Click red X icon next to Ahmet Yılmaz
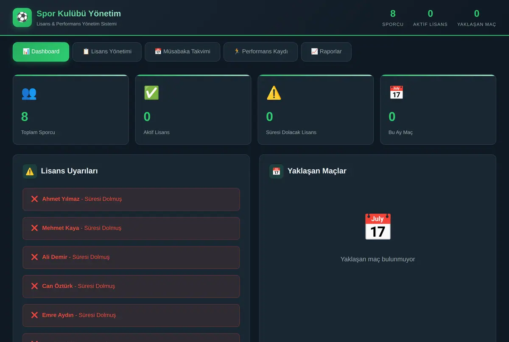 (34, 199)
